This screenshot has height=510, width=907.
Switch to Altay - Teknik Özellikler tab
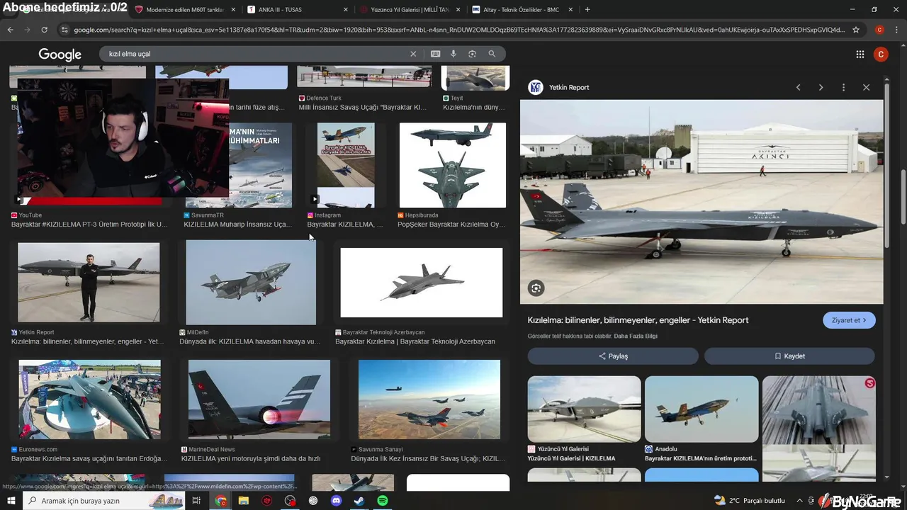coord(521,9)
